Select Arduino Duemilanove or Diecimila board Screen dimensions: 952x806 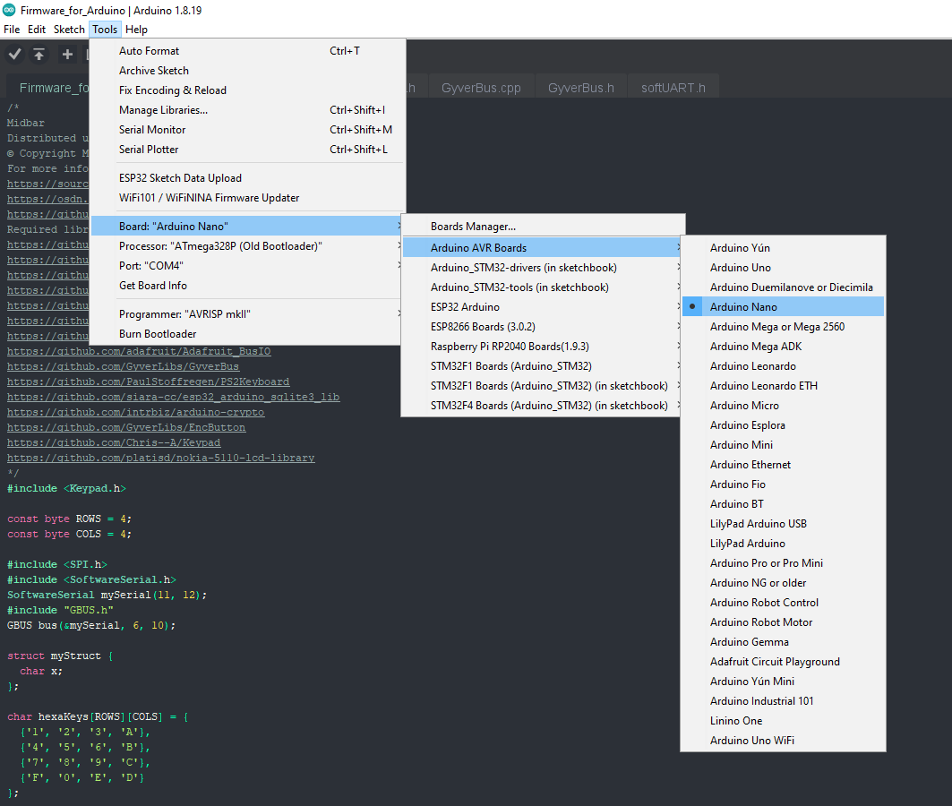click(x=783, y=287)
